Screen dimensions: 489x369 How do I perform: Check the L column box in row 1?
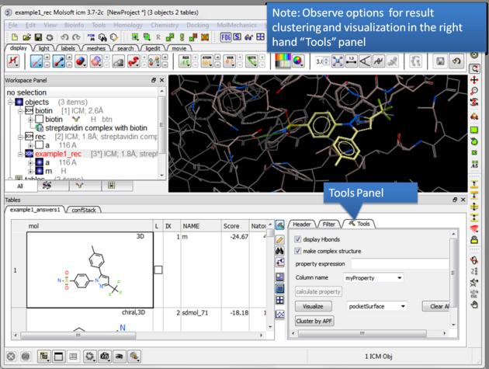tap(158, 270)
